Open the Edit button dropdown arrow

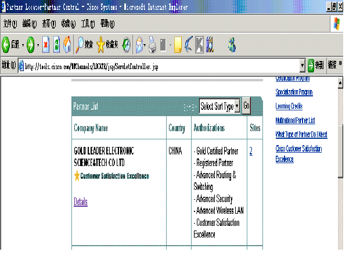click(170, 45)
